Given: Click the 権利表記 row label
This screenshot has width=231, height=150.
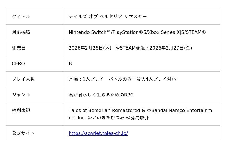Looking at the screenshot, I should 21,111.
